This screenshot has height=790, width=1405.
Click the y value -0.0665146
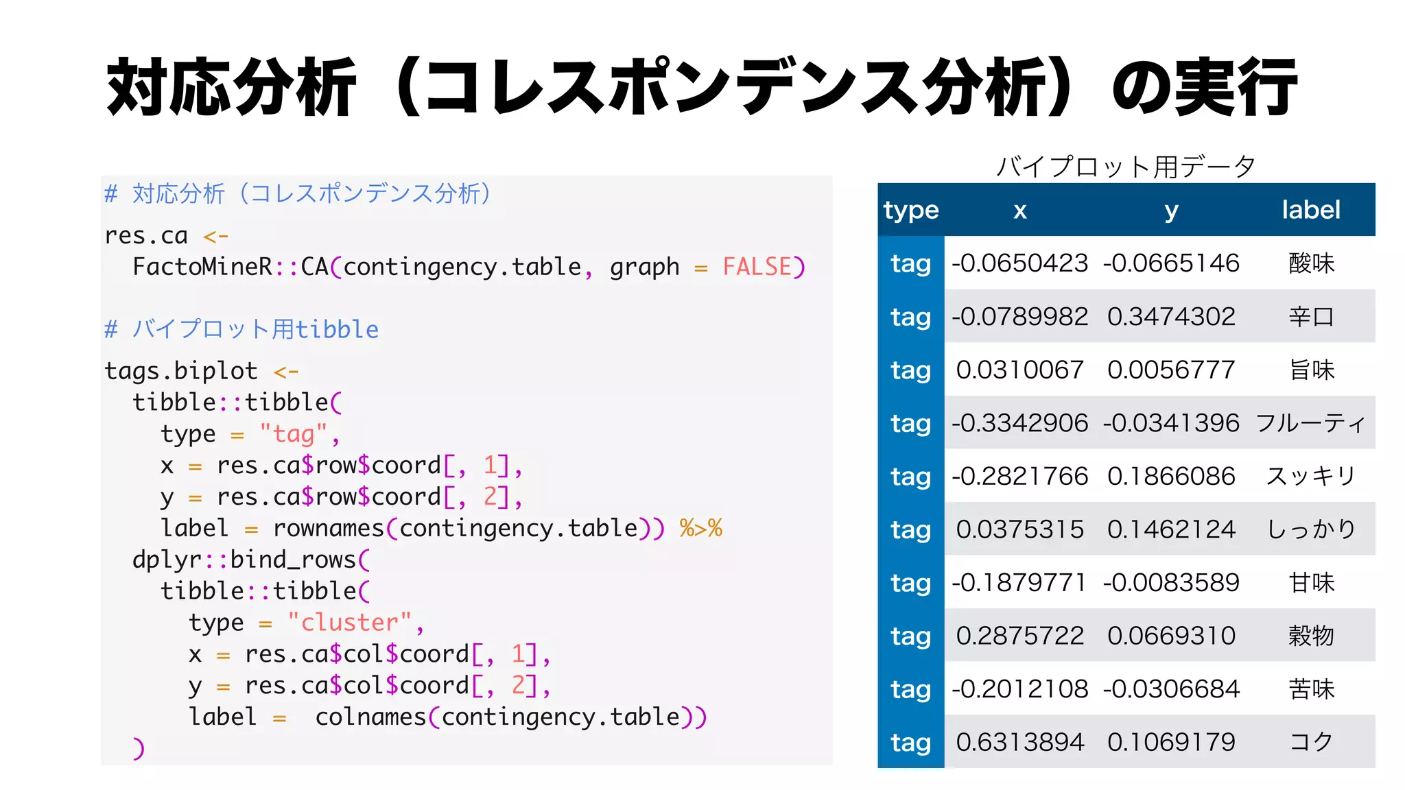1171,263
